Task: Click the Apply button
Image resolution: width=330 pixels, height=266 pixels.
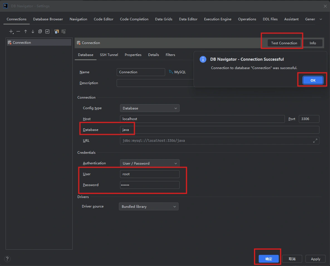Action: pos(315,259)
